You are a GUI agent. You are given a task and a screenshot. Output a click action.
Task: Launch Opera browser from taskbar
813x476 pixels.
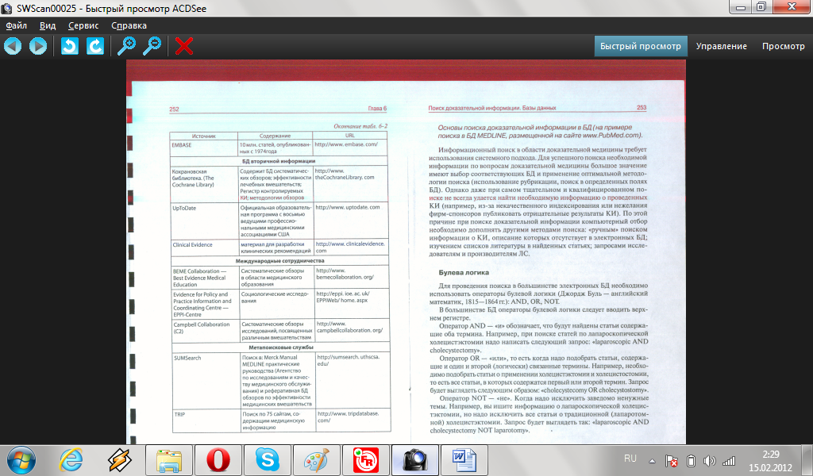point(218,460)
